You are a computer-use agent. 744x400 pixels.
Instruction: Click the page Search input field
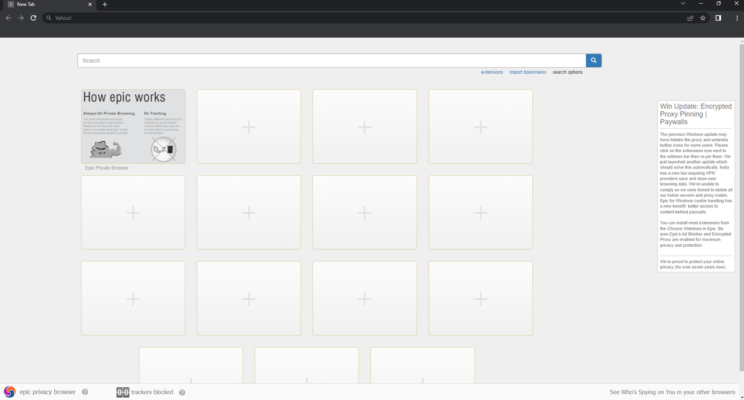[x=331, y=60]
